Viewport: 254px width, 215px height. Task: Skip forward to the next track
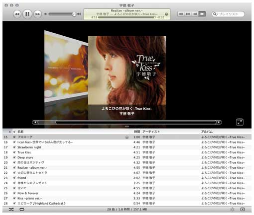(x=37, y=14)
